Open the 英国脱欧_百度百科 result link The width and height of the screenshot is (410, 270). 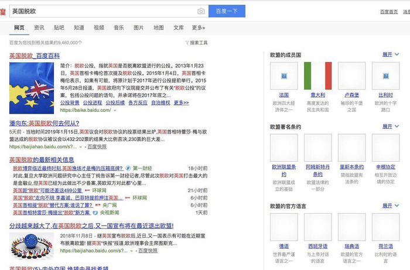(35, 56)
